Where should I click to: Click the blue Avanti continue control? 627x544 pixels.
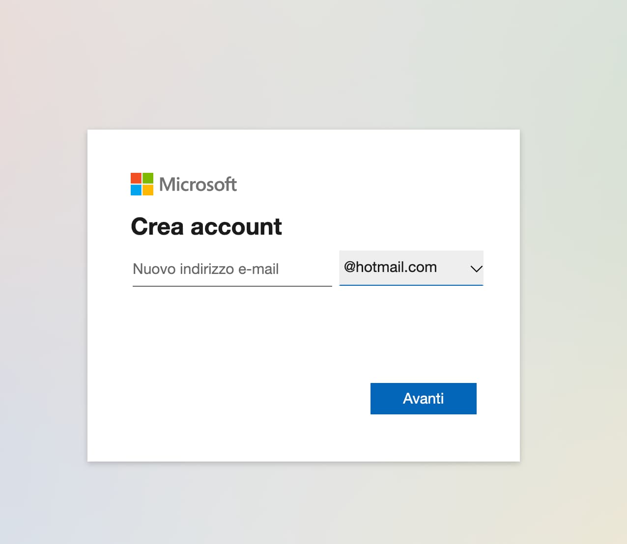coord(423,399)
